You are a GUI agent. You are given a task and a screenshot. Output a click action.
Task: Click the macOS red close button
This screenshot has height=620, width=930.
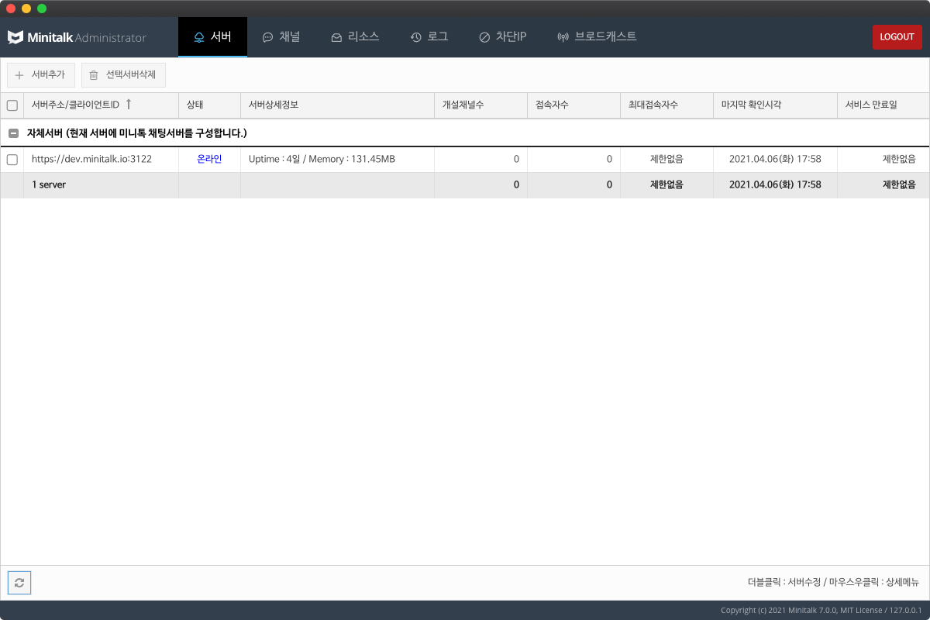tap(11, 9)
